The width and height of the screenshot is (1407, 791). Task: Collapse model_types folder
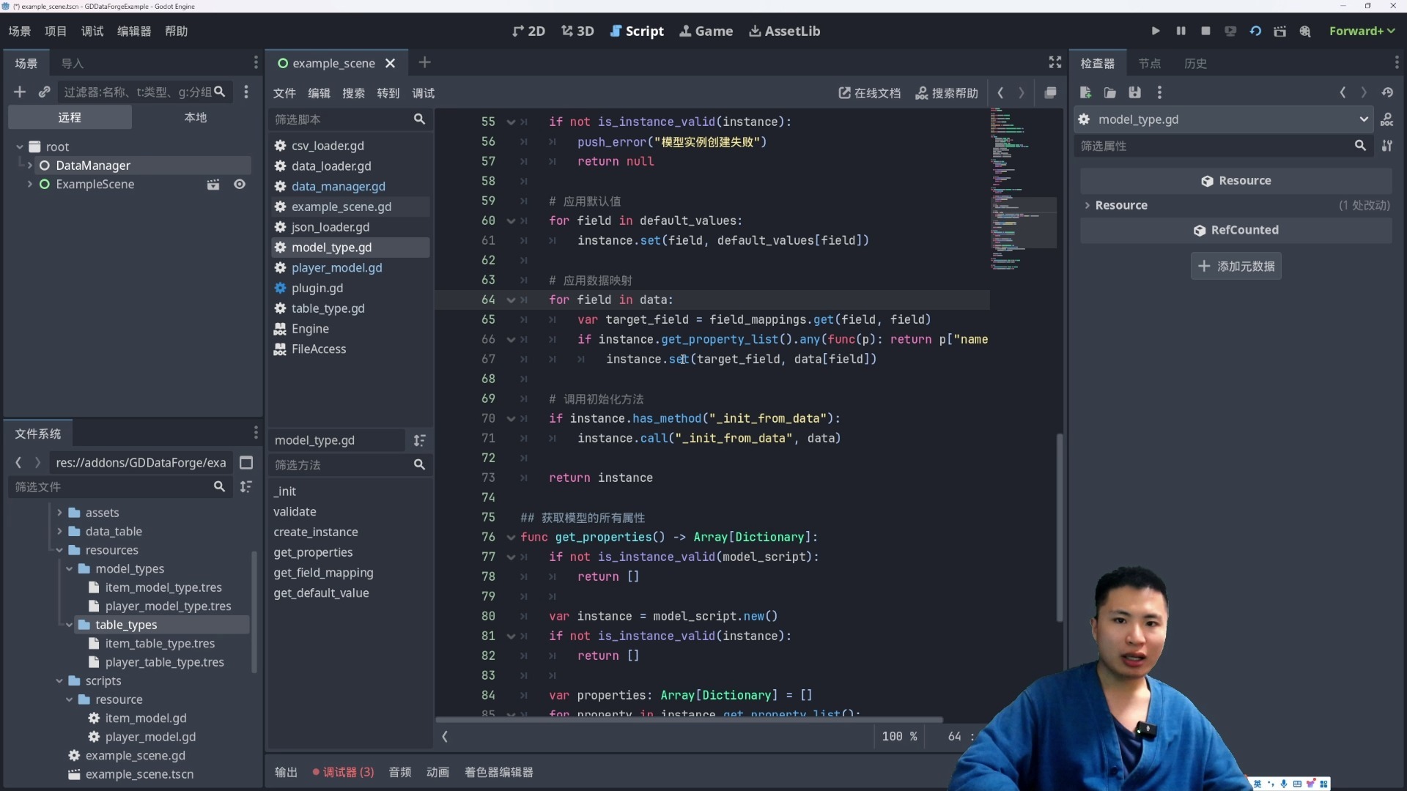70,569
